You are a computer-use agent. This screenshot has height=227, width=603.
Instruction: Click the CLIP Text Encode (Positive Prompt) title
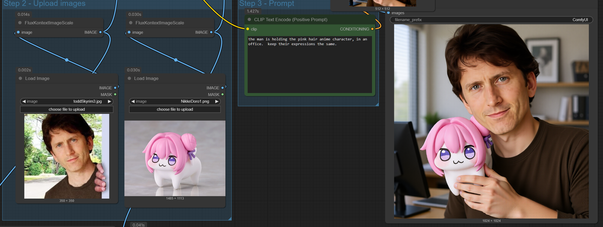tap(291, 20)
